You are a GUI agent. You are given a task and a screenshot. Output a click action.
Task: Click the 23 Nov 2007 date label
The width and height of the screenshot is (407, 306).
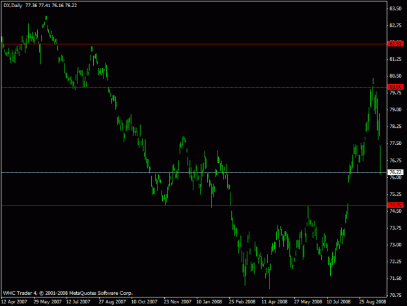tap(177, 302)
